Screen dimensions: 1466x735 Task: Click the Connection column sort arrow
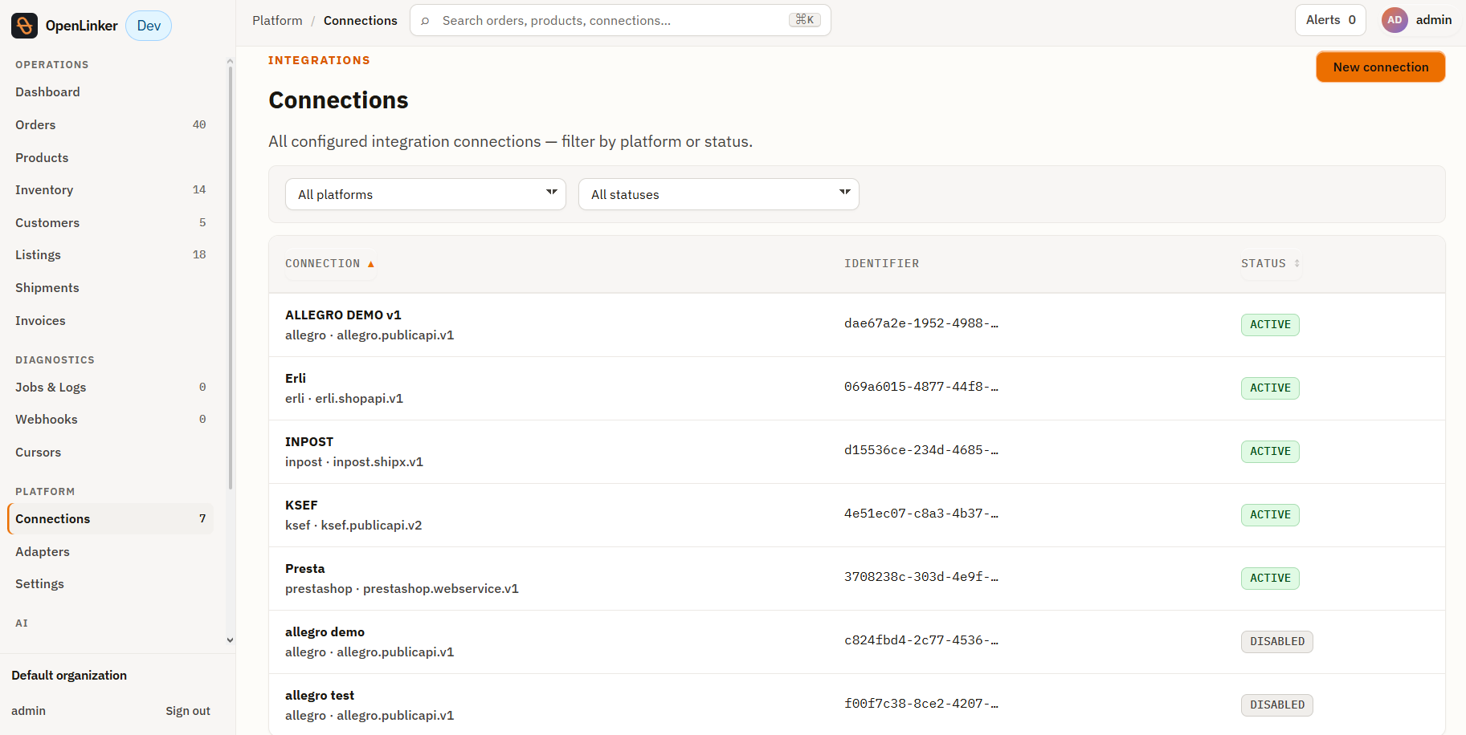371,264
